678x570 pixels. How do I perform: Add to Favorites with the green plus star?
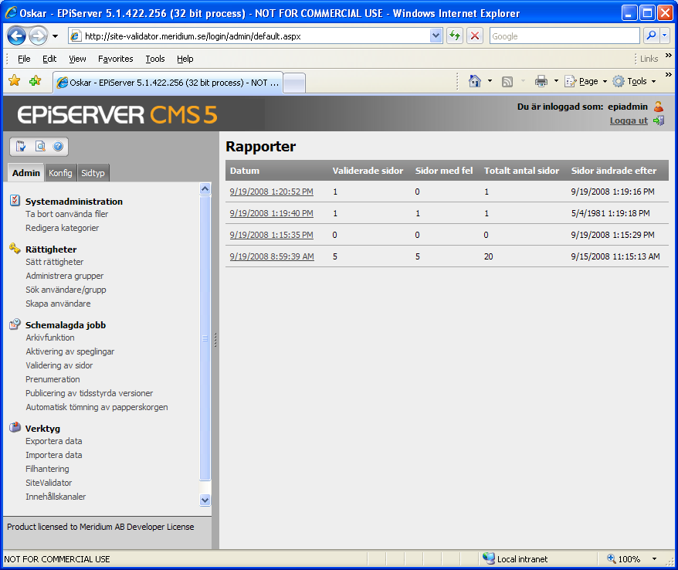tap(35, 81)
